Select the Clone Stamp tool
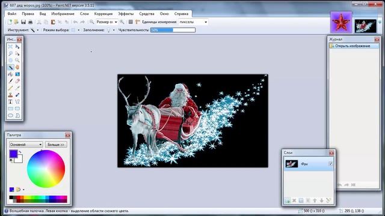 [10, 95]
